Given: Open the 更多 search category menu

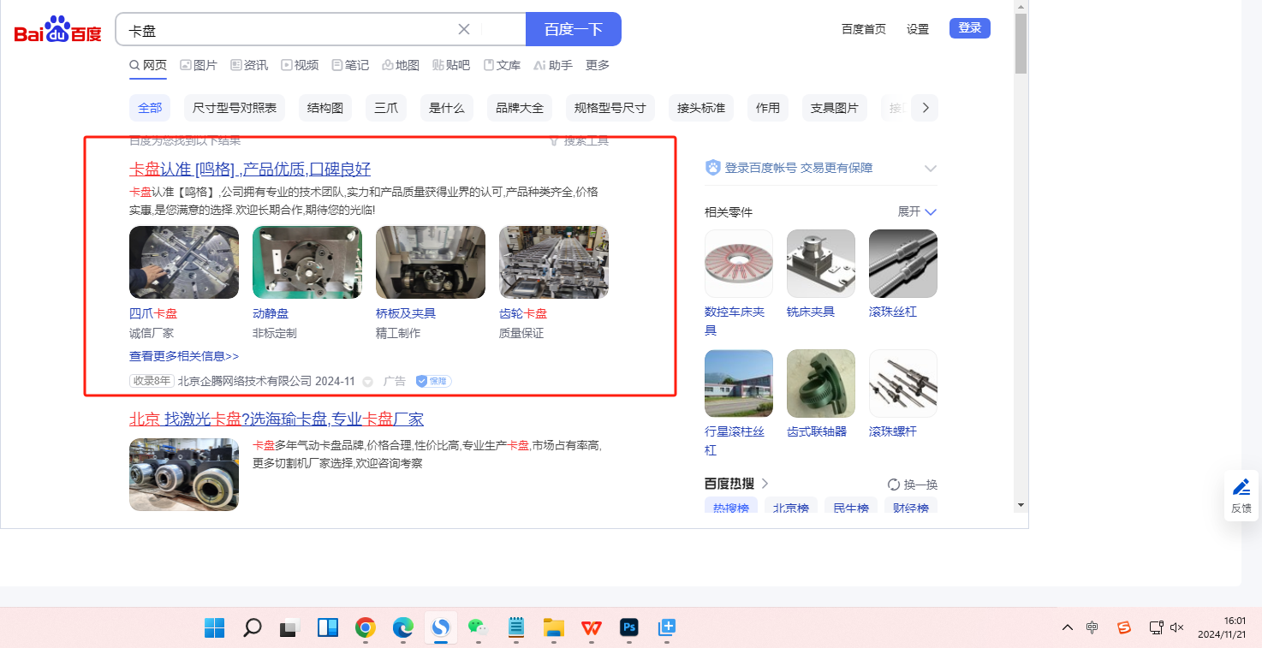Looking at the screenshot, I should pyautogui.click(x=598, y=65).
